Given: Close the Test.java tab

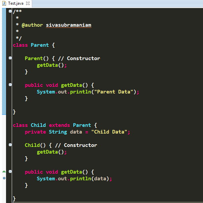Looking at the screenshot, I should (28, 3).
